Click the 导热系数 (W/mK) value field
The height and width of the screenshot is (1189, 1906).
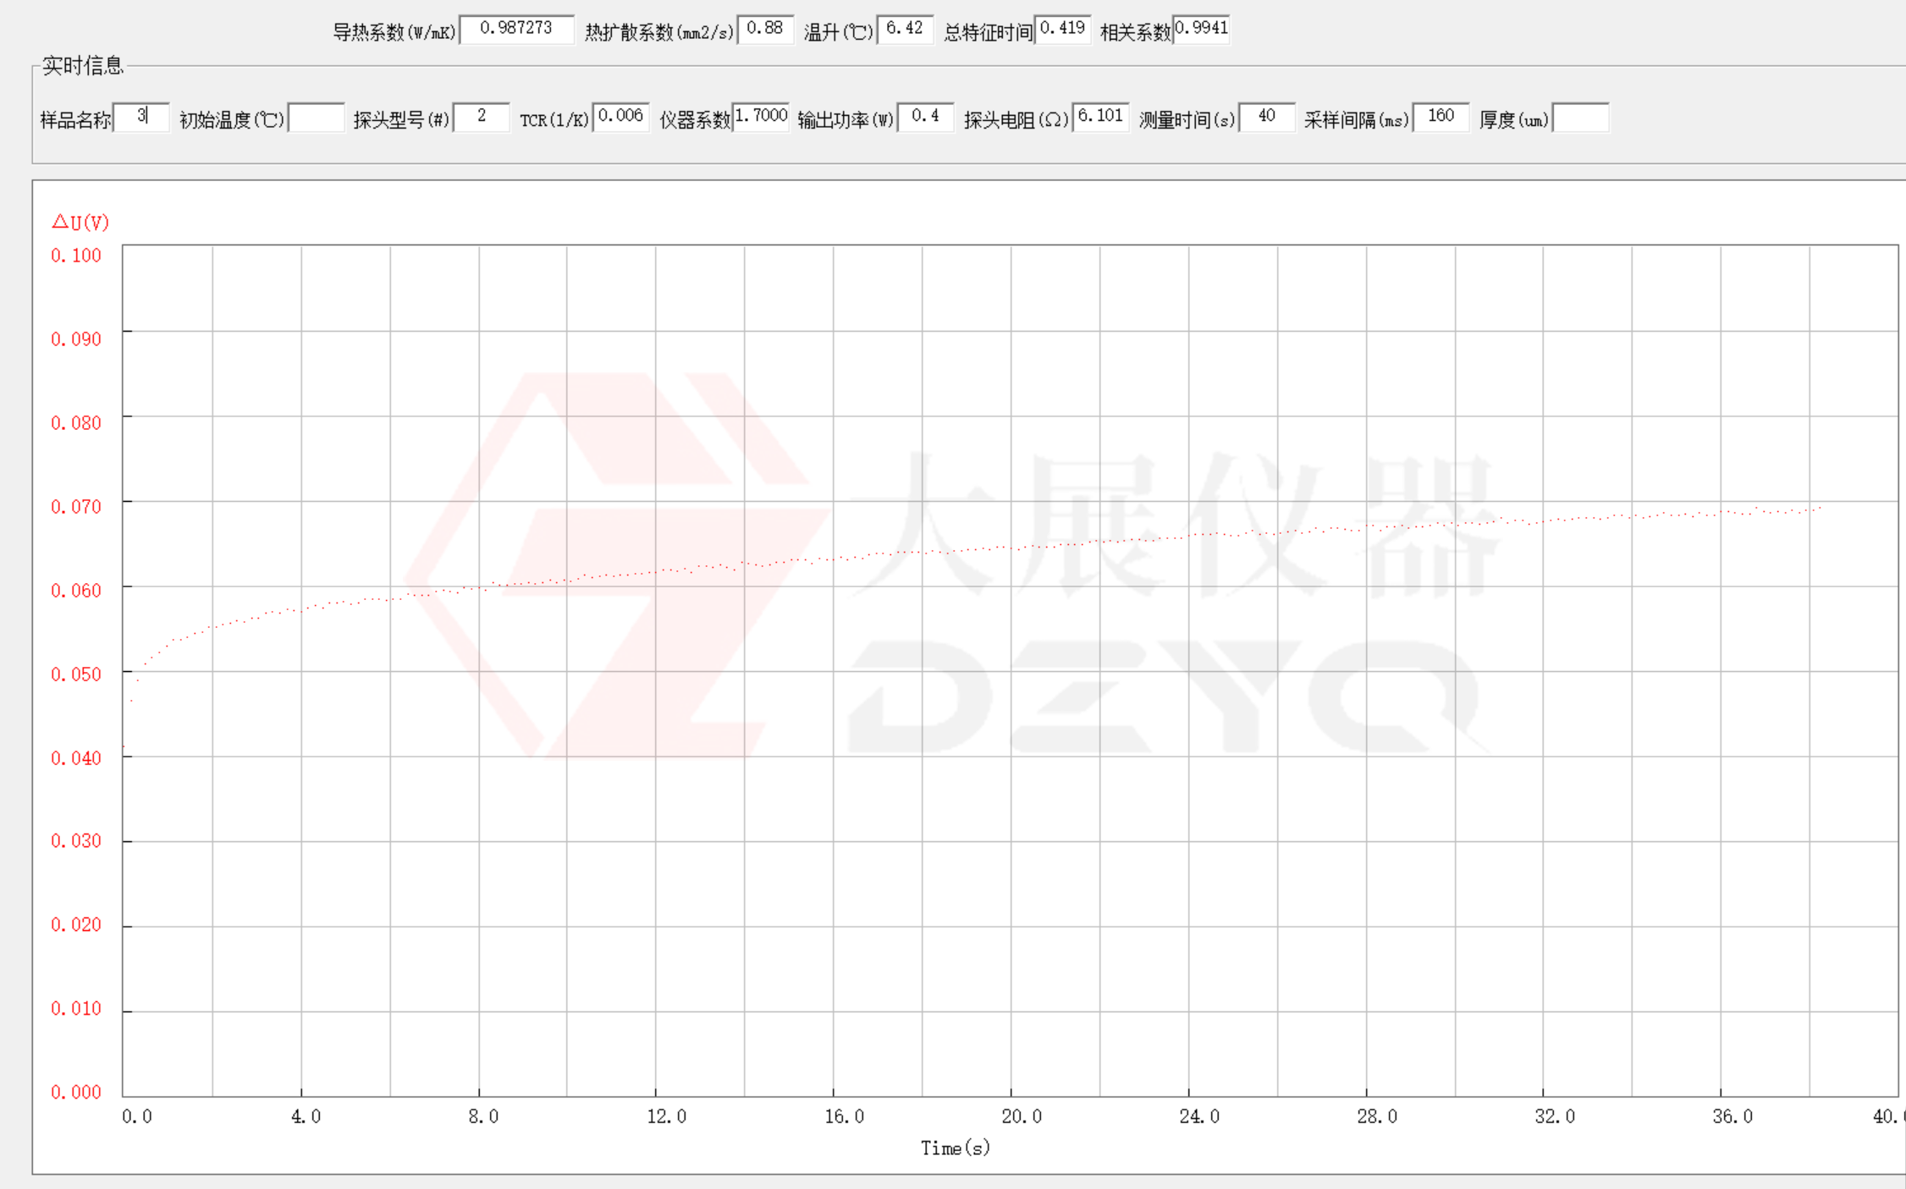pyautogui.click(x=516, y=29)
